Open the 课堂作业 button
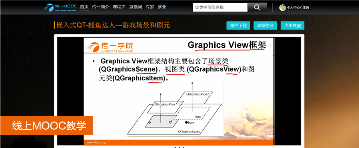This screenshot has height=148, width=359. tap(265, 25)
